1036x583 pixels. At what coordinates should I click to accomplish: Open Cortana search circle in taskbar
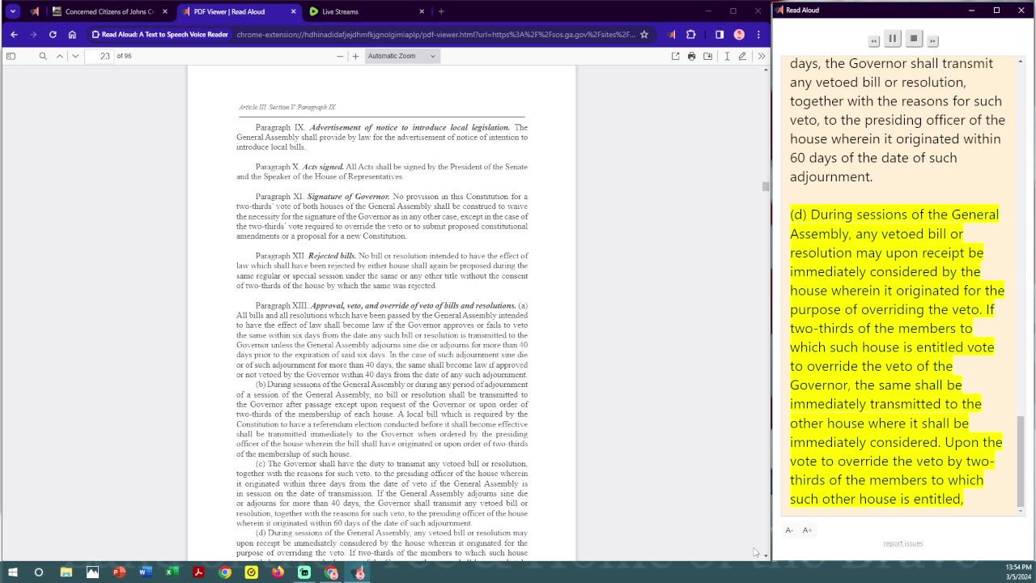[x=38, y=572]
